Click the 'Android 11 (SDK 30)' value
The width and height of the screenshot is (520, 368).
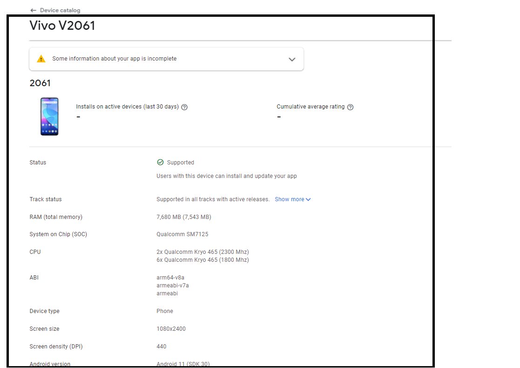click(x=183, y=364)
